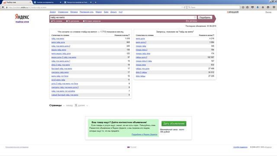Screen dimensions: 277x156
Task: Switch to the 'Раскрутка каналов' tab
Action: (78, 2)
